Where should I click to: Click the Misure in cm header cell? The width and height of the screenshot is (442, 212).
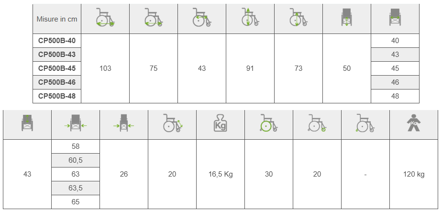(x=57, y=19)
